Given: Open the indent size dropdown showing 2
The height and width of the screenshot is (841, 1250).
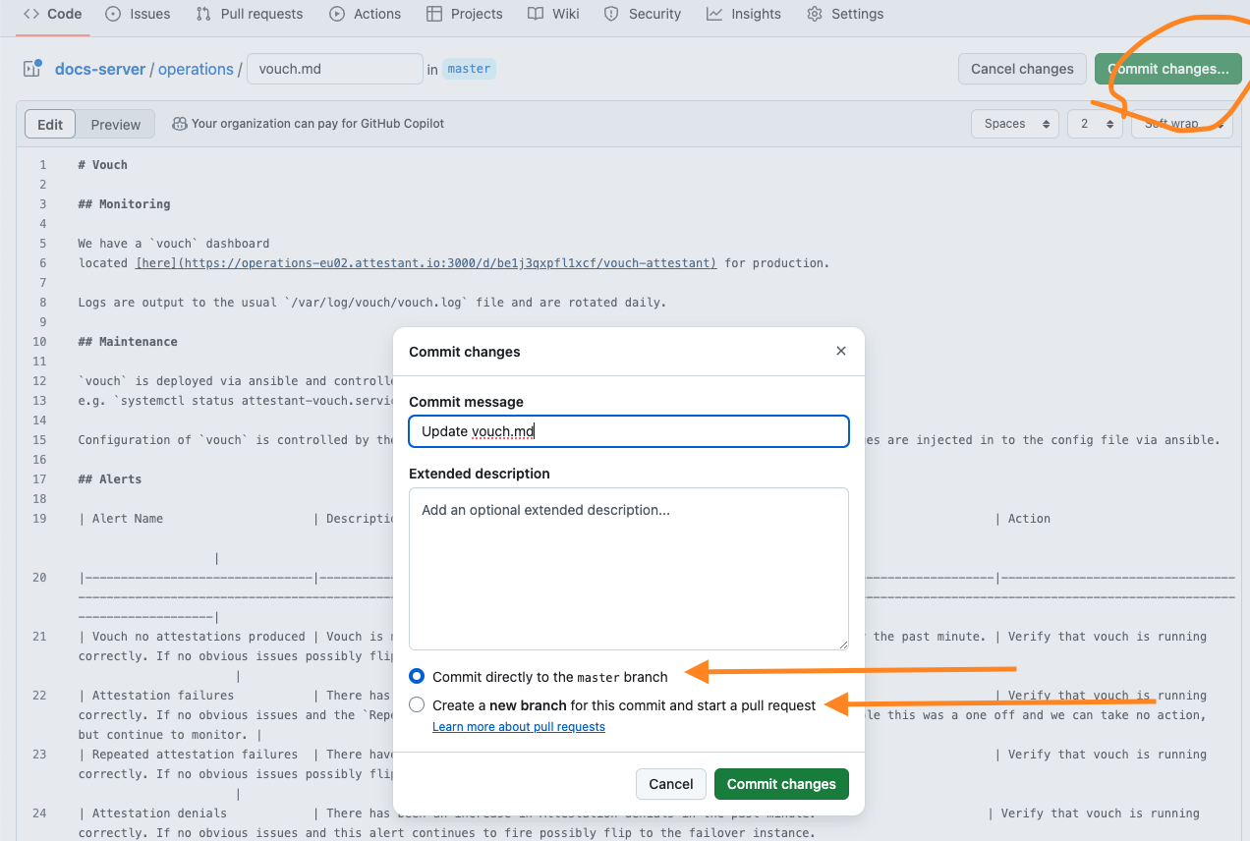Looking at the screenshot, I should pyautogui.click(x=1095, y=124).
